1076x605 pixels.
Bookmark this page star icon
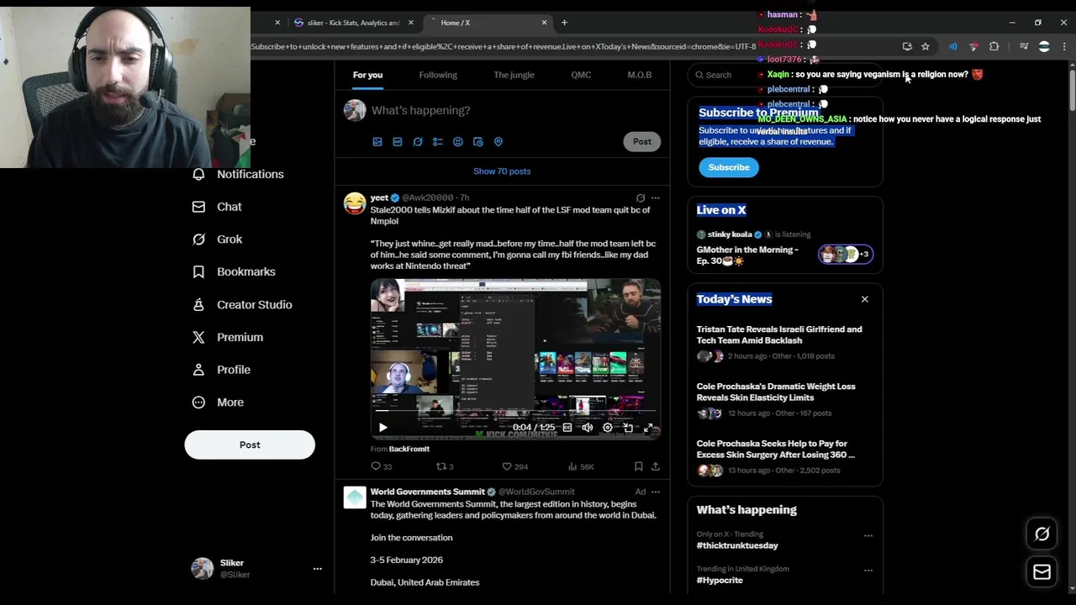pos(926,47)
